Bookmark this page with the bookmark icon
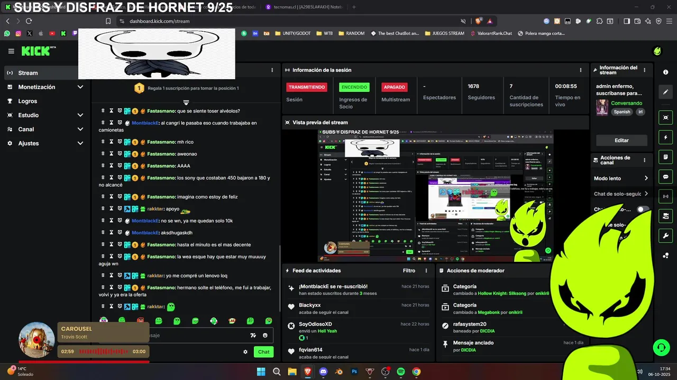The width and height of the screenshot is (677, 380). tap(108, 21)
